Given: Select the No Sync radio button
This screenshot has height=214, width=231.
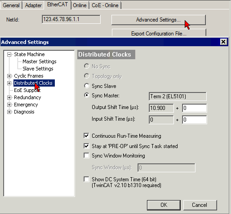Looking at the screenshot, I should click(x=87, y=66).
